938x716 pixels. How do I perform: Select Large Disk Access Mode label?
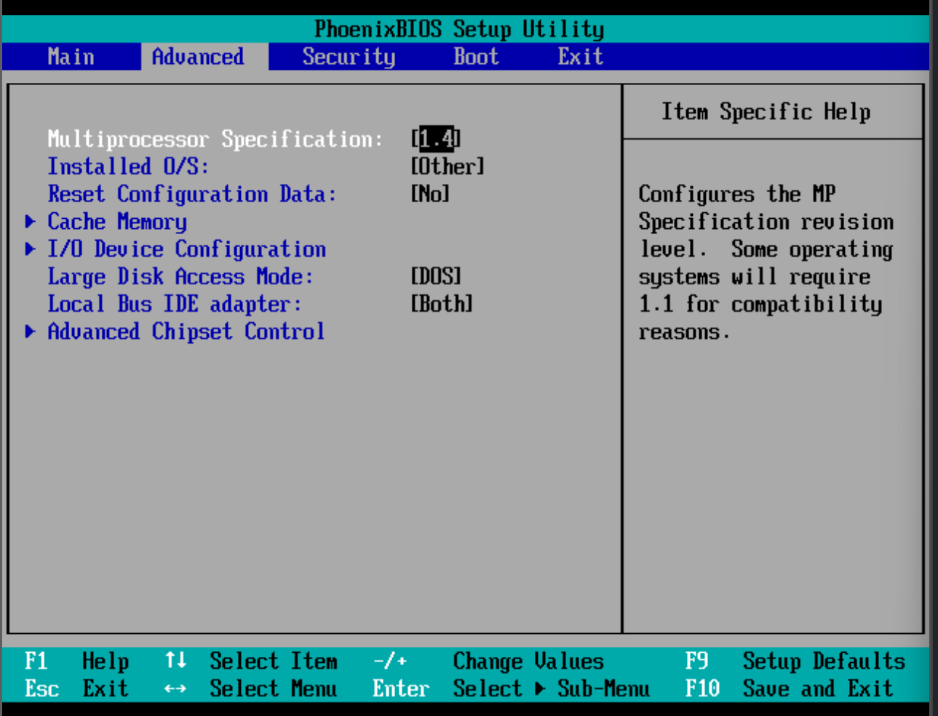coord(180,277)
